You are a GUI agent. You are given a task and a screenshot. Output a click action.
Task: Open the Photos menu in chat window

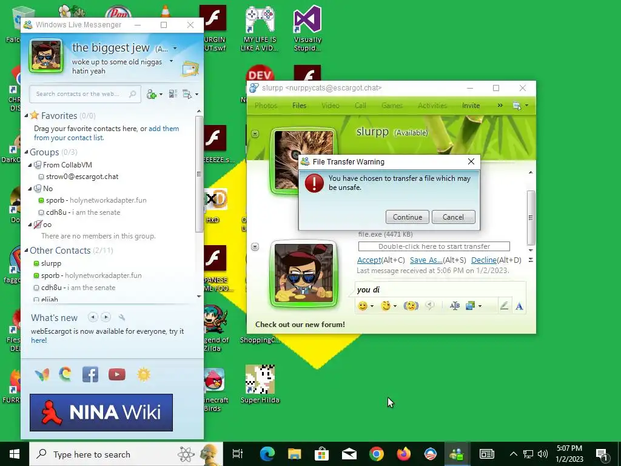click(x=266, y=106)
